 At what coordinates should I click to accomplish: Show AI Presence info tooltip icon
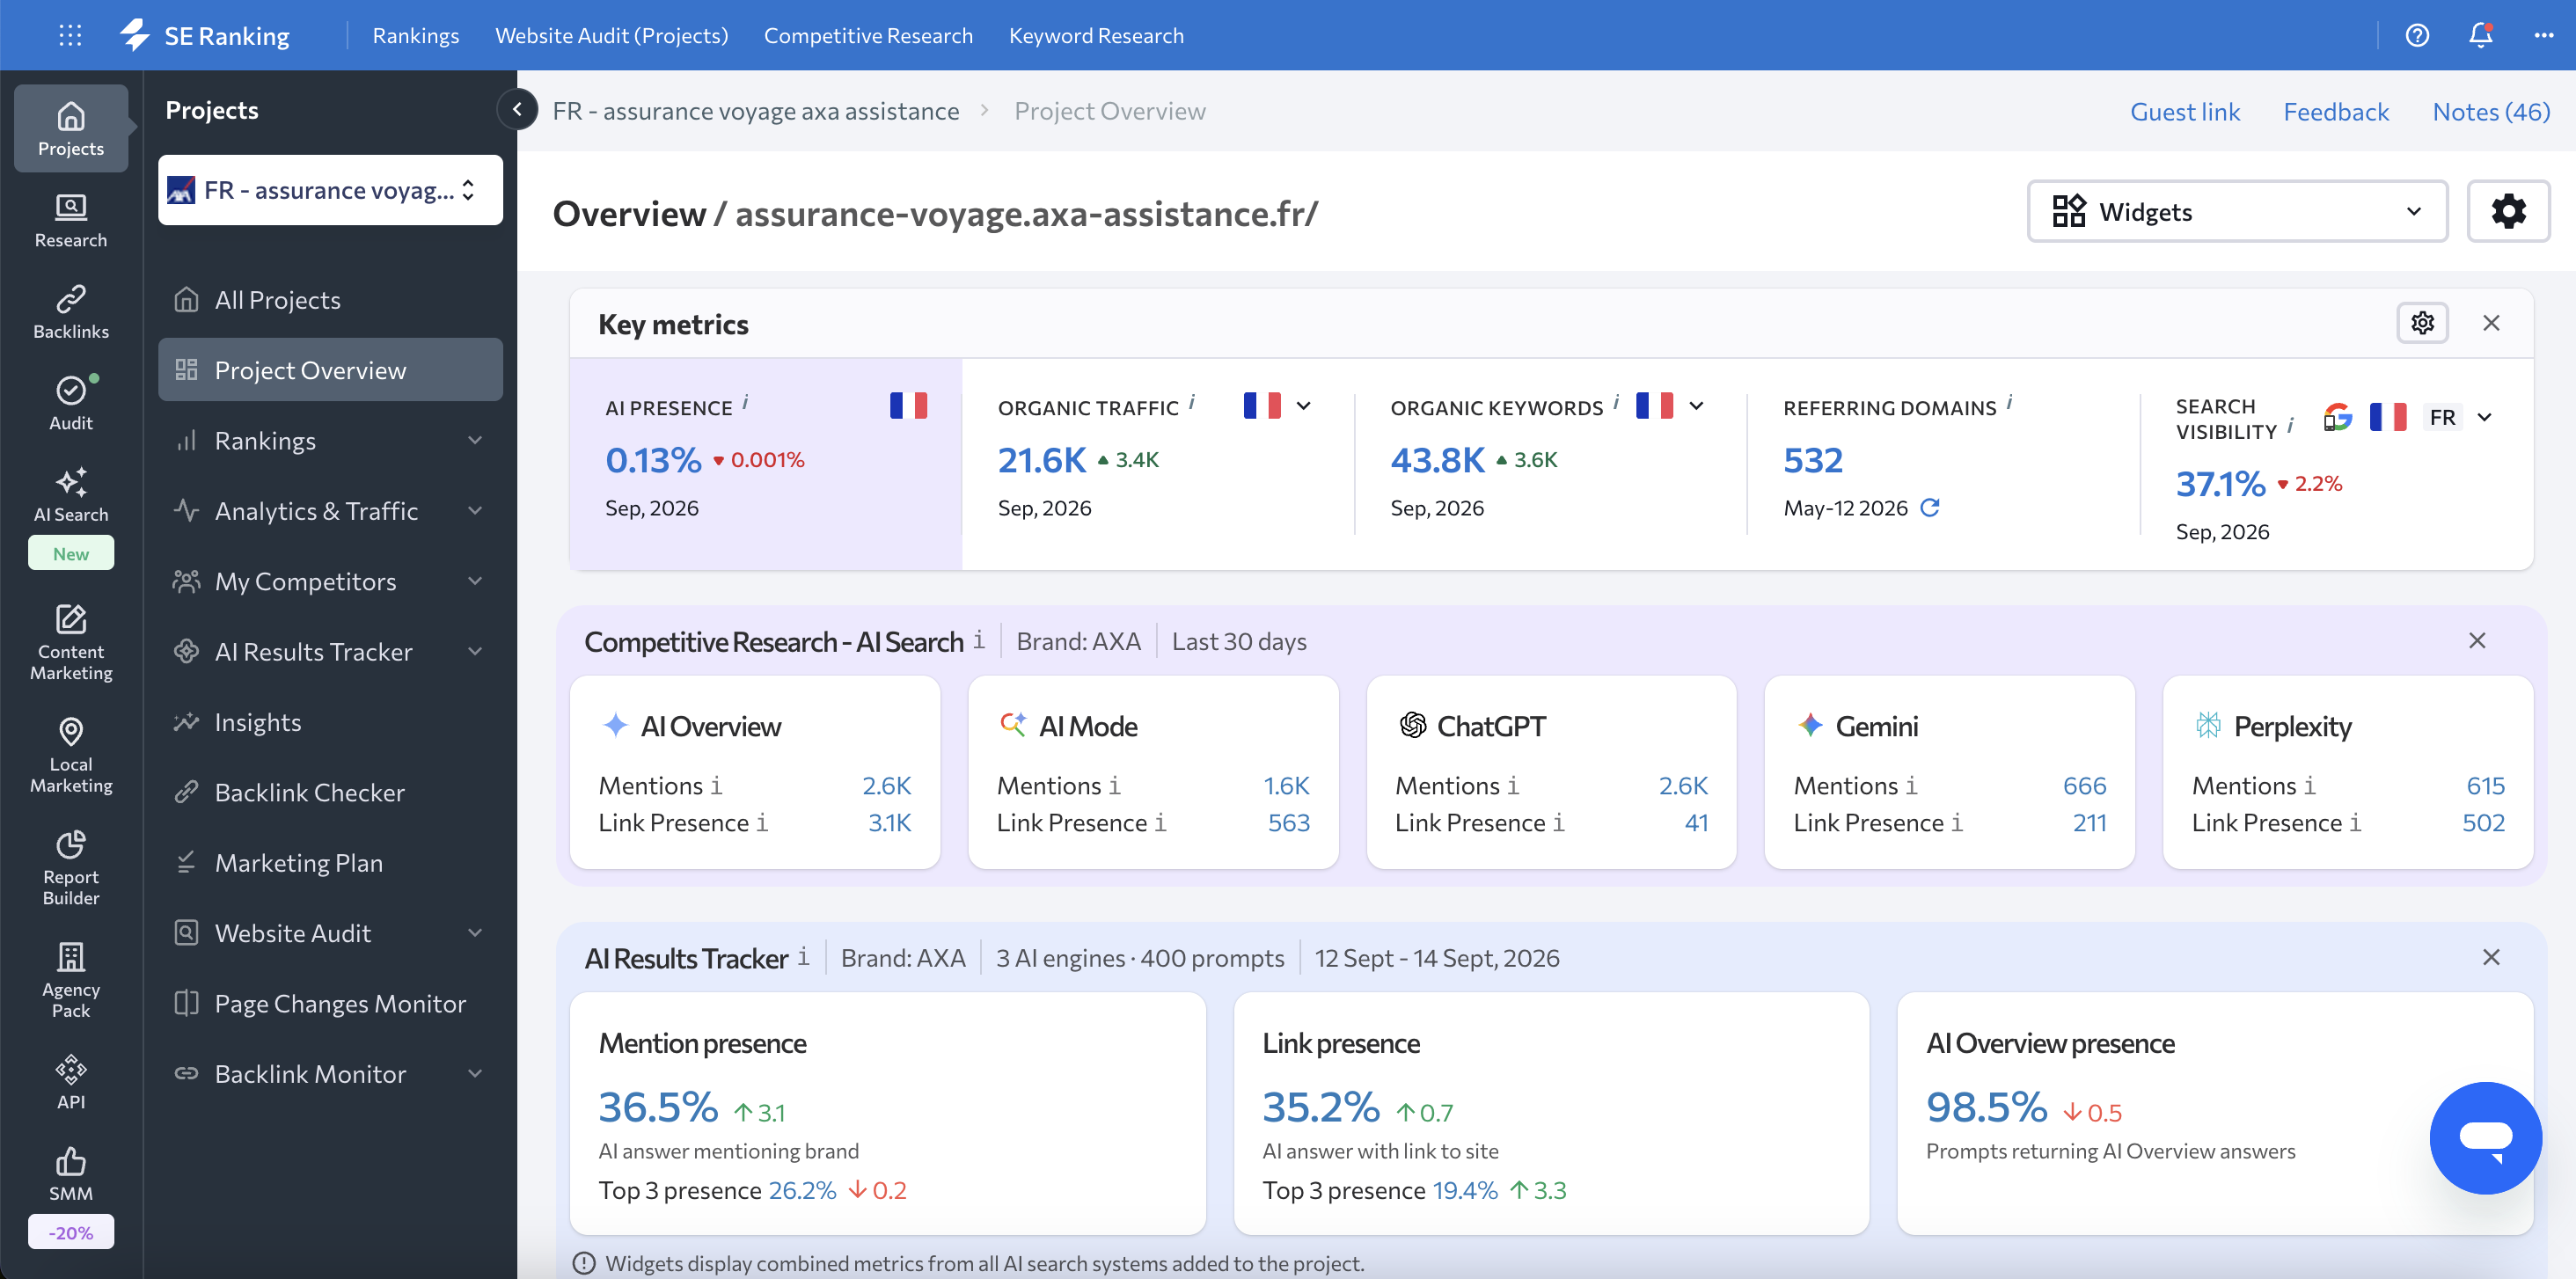tap(745, 403)
